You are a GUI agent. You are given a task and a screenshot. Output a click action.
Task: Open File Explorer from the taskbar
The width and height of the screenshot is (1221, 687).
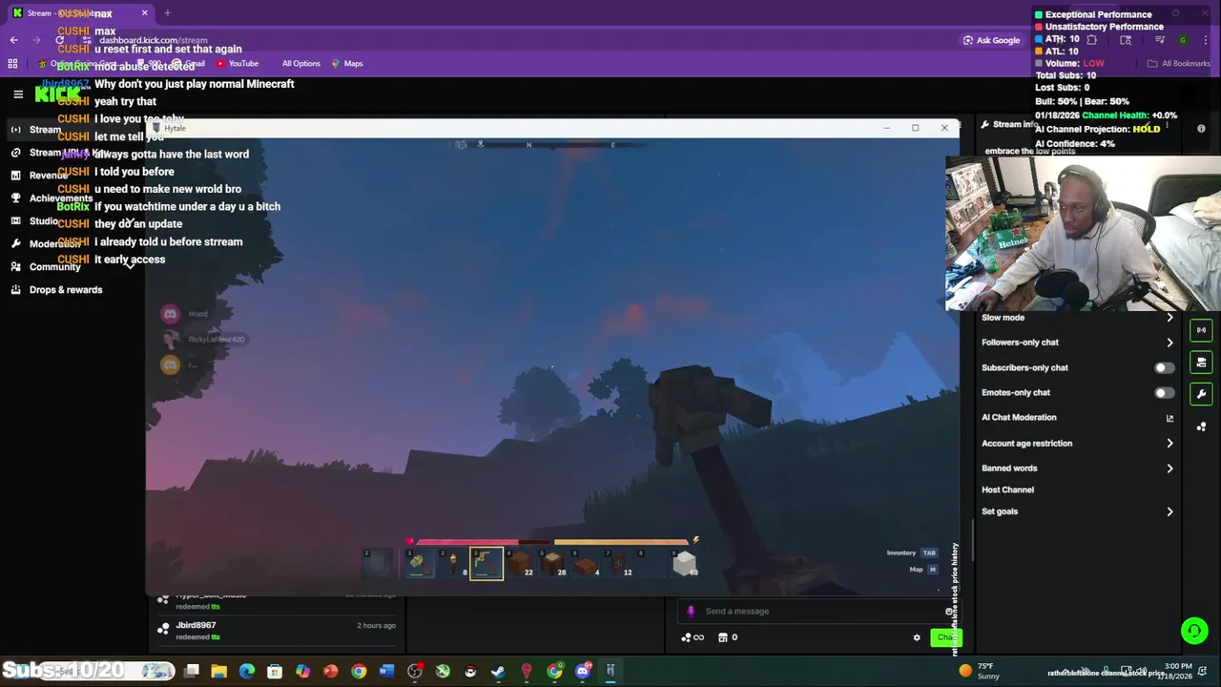point(219,672)
